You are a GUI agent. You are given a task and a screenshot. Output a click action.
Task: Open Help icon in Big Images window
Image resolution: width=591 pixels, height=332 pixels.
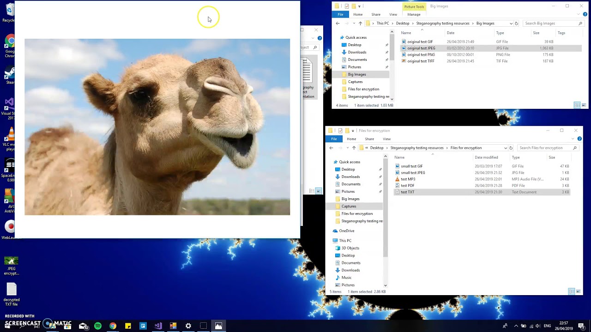coord(585,14)
